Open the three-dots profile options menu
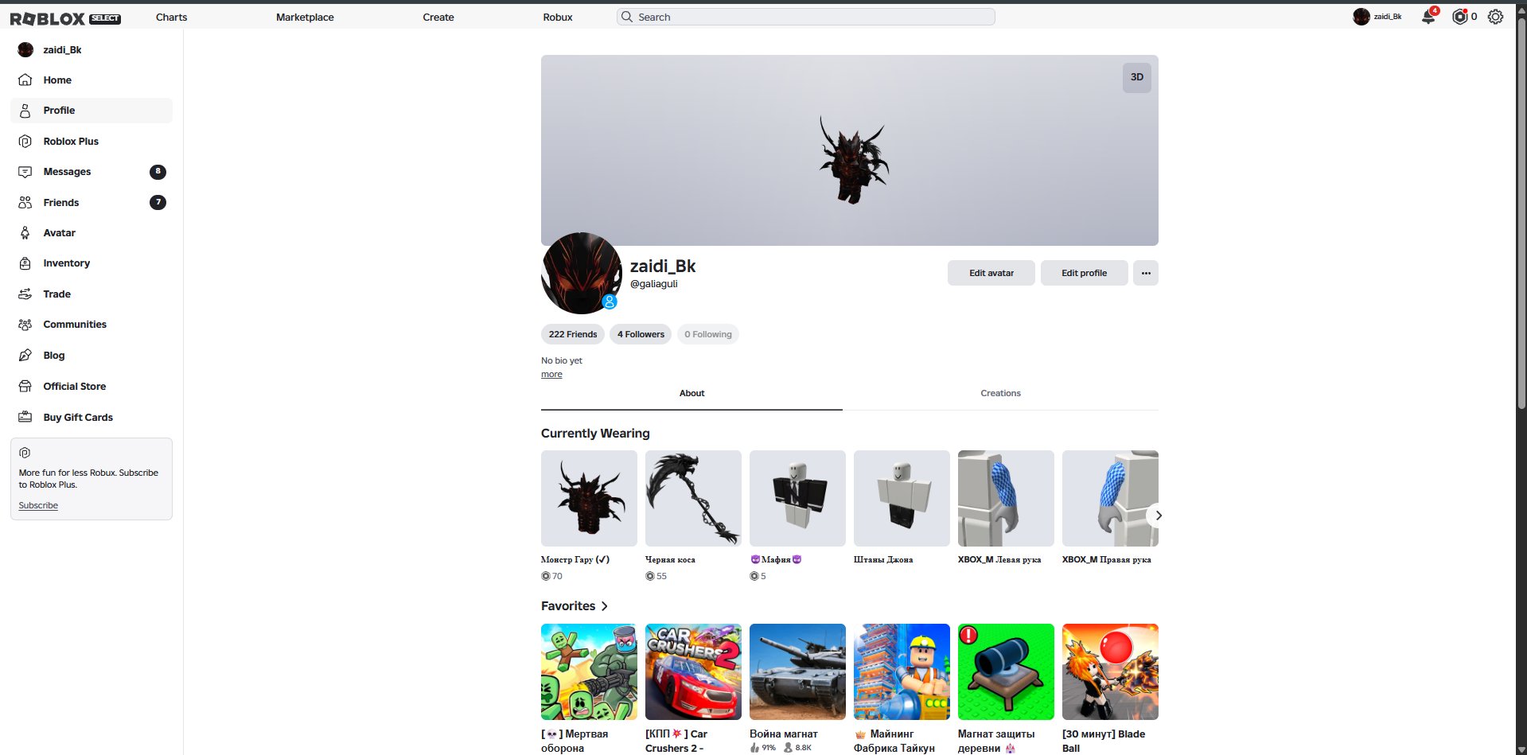 pos(1146,273)
